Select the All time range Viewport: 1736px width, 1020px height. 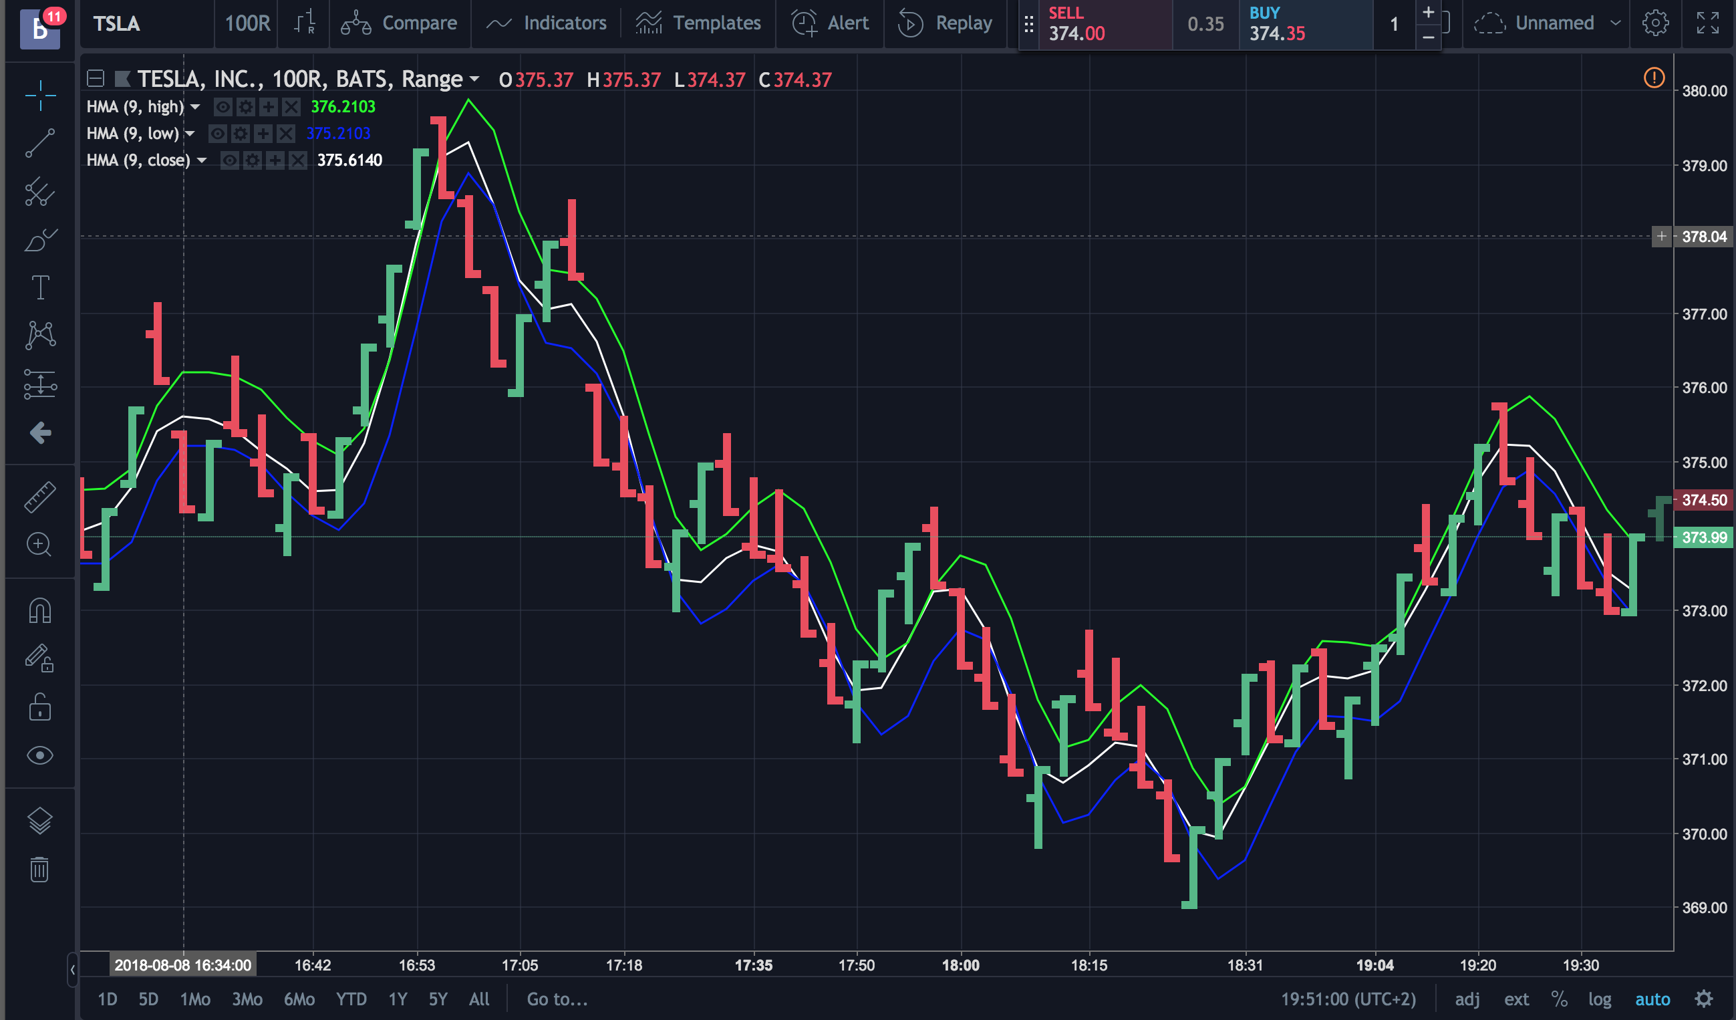480,999
